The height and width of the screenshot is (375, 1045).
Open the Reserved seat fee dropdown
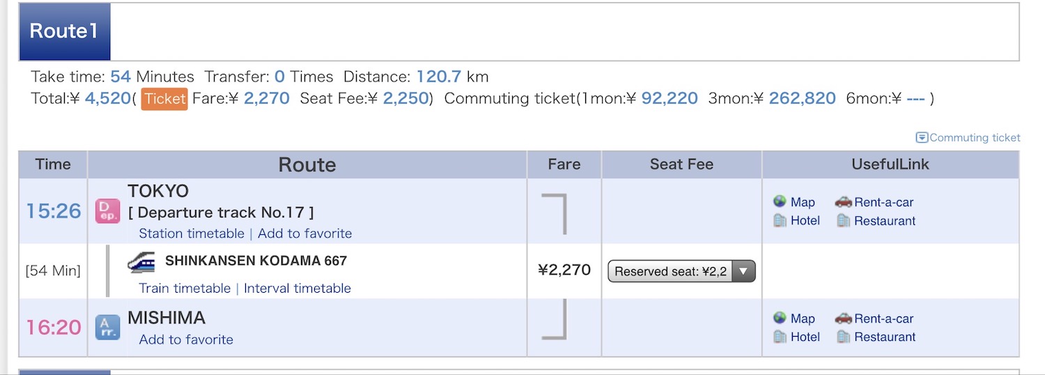click(x=681, y=271)
